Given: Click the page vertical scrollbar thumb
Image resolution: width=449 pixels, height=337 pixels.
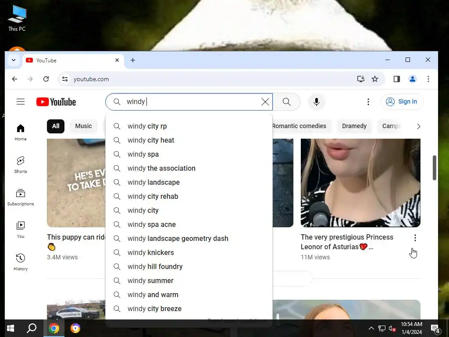Looking at the screenshot, I should 435,168.
